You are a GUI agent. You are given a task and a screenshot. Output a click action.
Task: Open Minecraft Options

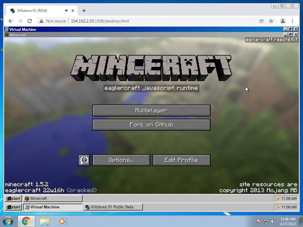121,160
